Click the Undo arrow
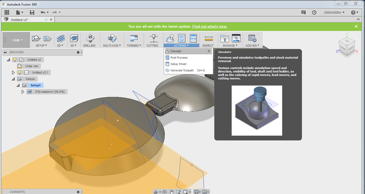365x194 pixels. click(x=43, y=13)
